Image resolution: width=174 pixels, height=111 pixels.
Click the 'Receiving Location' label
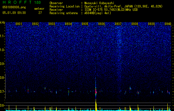pos(64,6)
